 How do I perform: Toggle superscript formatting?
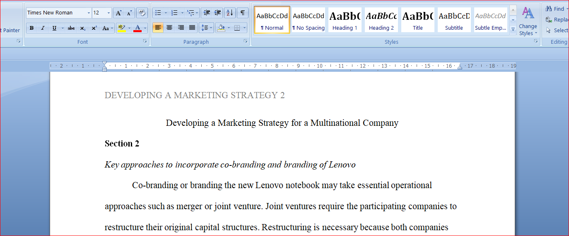[x=94, y=28]
